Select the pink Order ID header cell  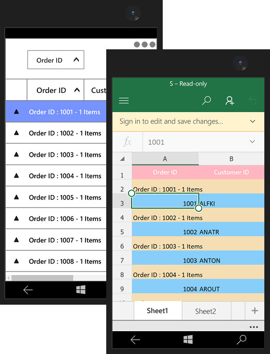click(x=165, y=172)
